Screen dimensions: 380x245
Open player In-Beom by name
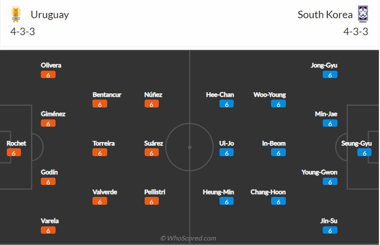[x=274, y=143]
